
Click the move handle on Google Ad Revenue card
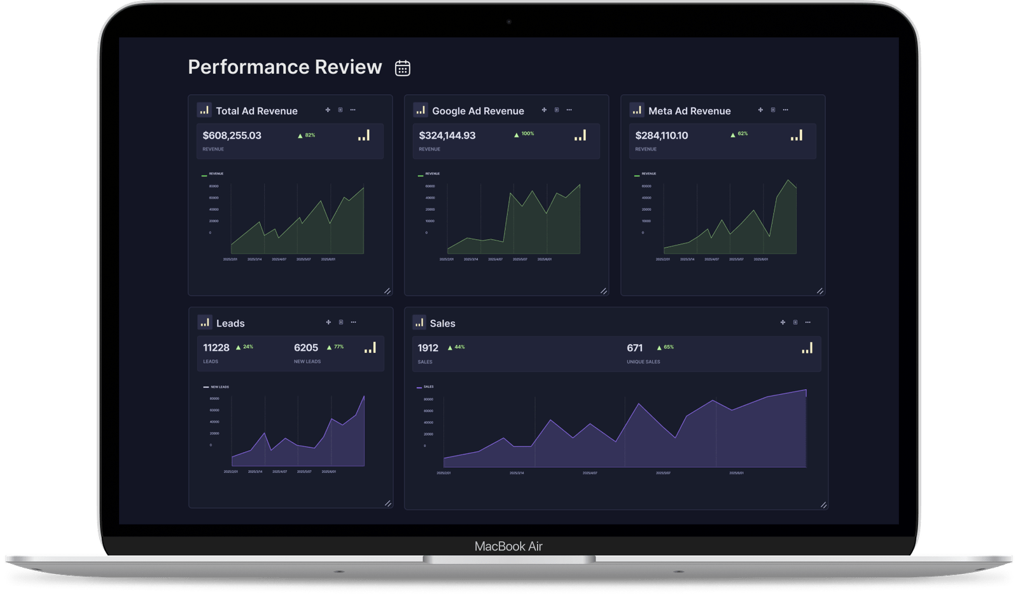[544, 109]
